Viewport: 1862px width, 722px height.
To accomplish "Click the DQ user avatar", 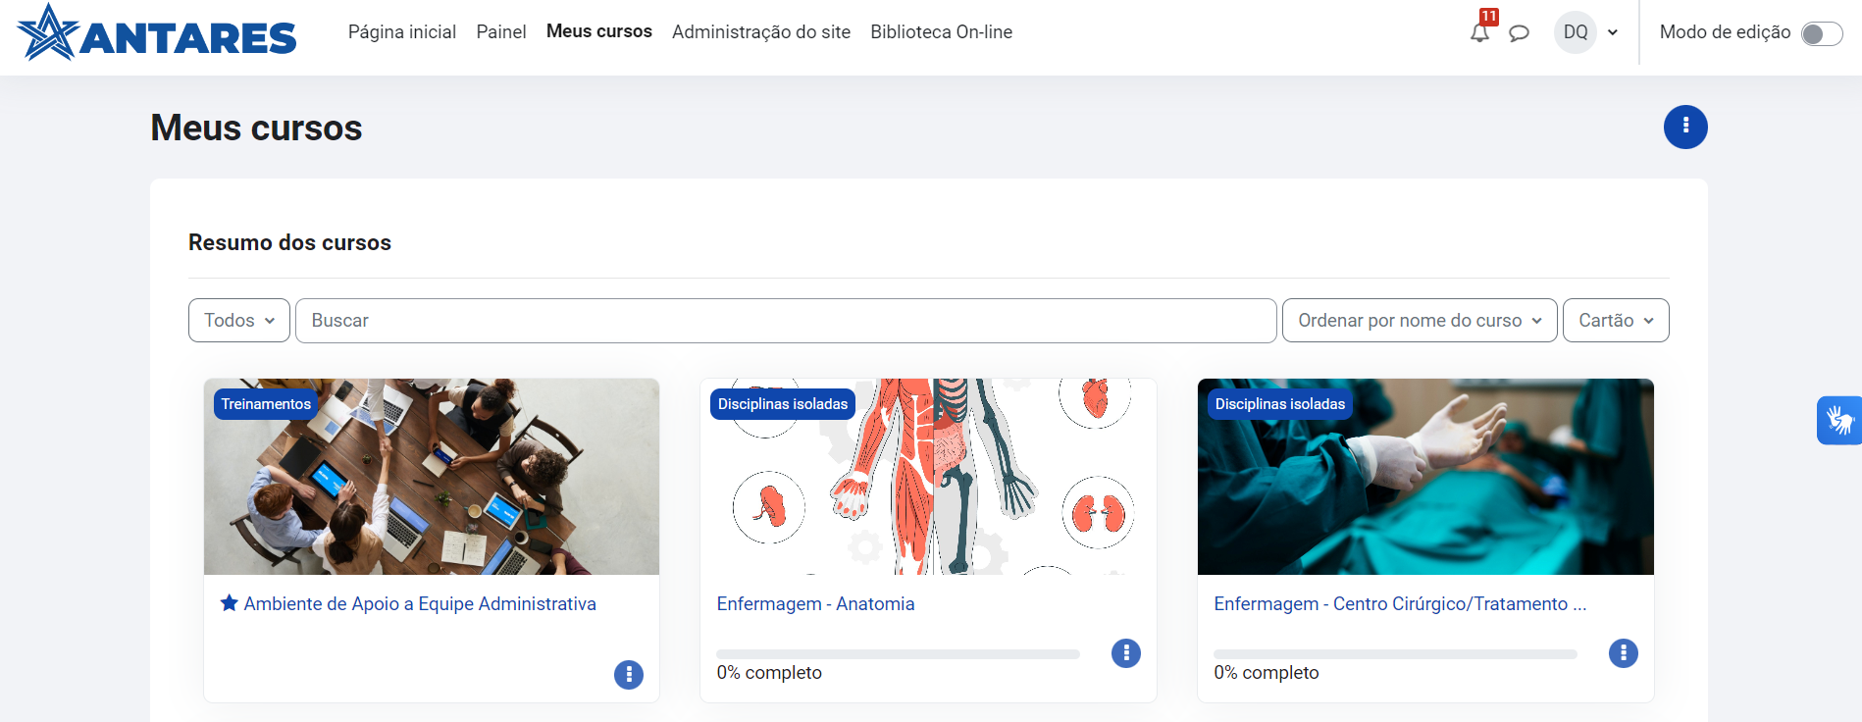I will pos(1576,32).
